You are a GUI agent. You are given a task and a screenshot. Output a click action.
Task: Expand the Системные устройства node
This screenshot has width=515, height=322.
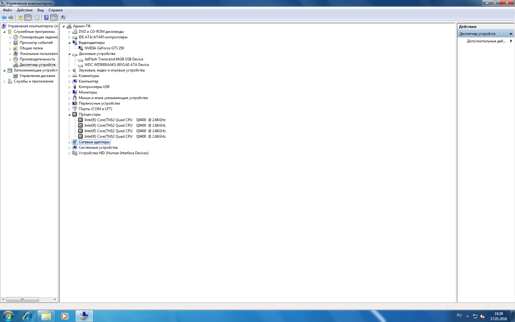[70, 148]
